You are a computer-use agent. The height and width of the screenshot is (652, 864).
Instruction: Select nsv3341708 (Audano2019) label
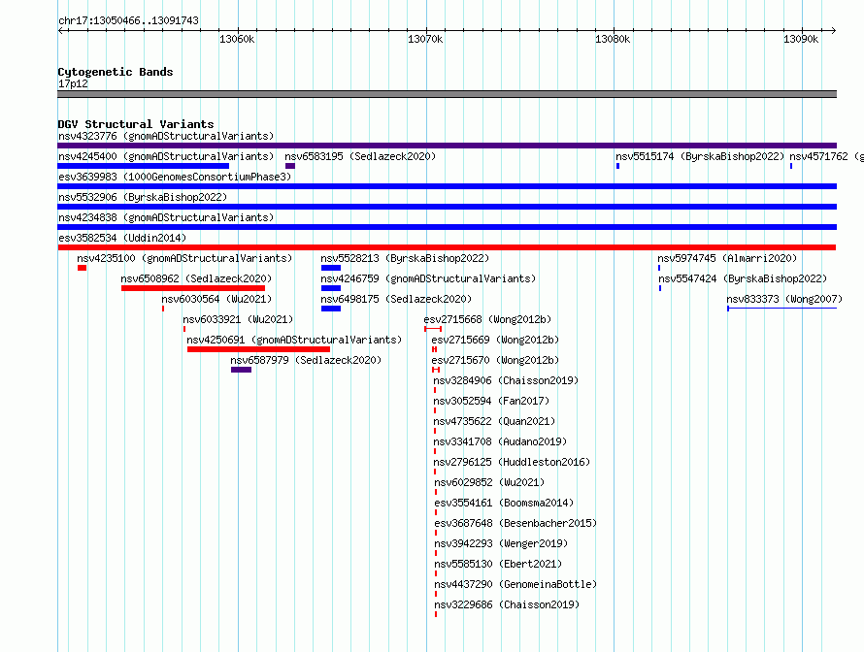pos(500,441)
